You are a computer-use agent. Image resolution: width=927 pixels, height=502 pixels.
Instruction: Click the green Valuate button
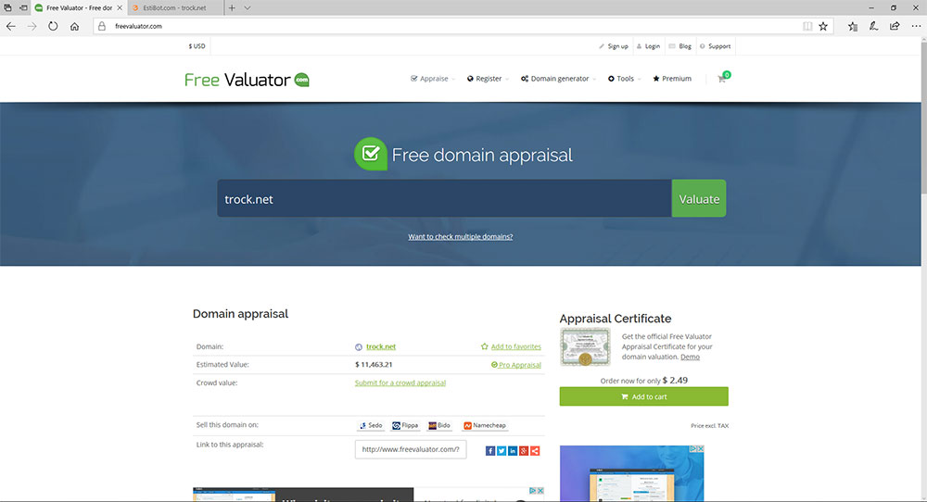click(x=699, y=198)
